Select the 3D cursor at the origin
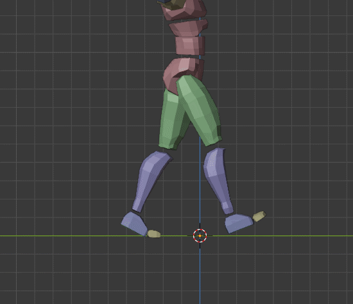This screenshot has width=353, height=304. pos(200,235)
